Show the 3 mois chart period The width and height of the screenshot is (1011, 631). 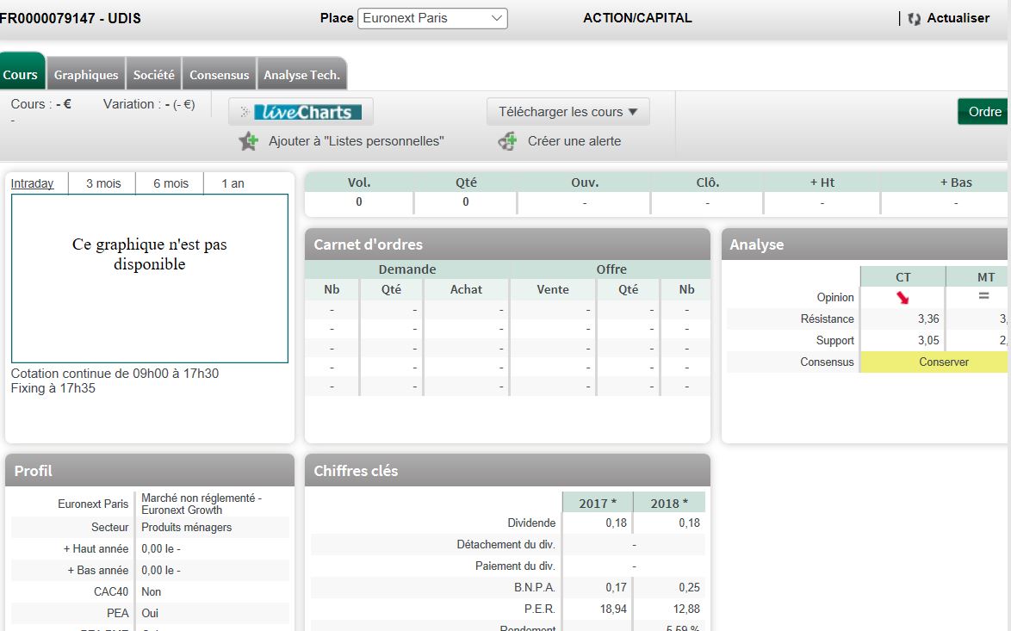103,183
